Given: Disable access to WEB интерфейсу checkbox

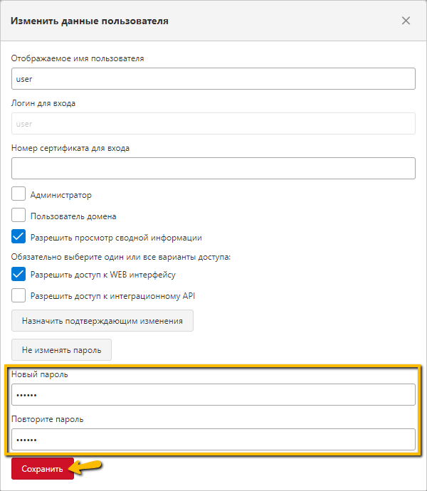Looking at the screenshot, I should tap(19, 274).
